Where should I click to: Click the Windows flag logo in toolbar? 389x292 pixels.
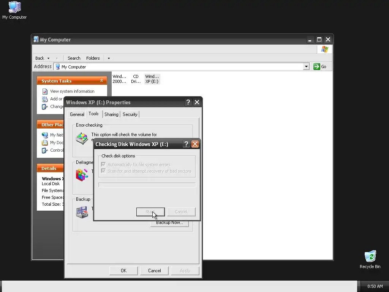(324, 49)
